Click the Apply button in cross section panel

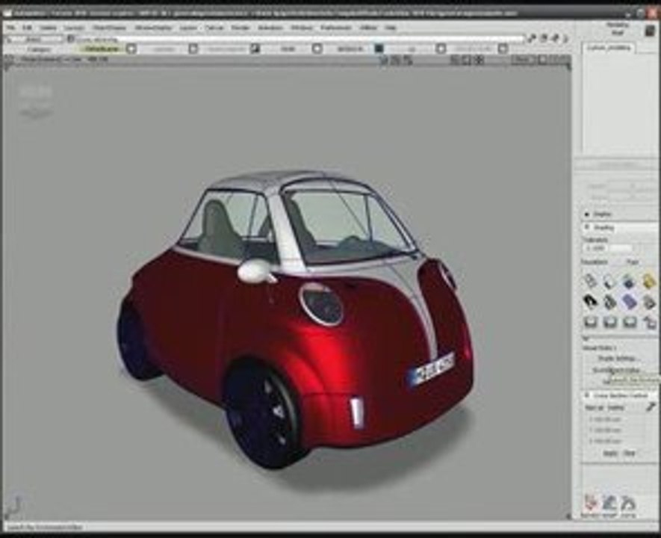click(610, 454)
